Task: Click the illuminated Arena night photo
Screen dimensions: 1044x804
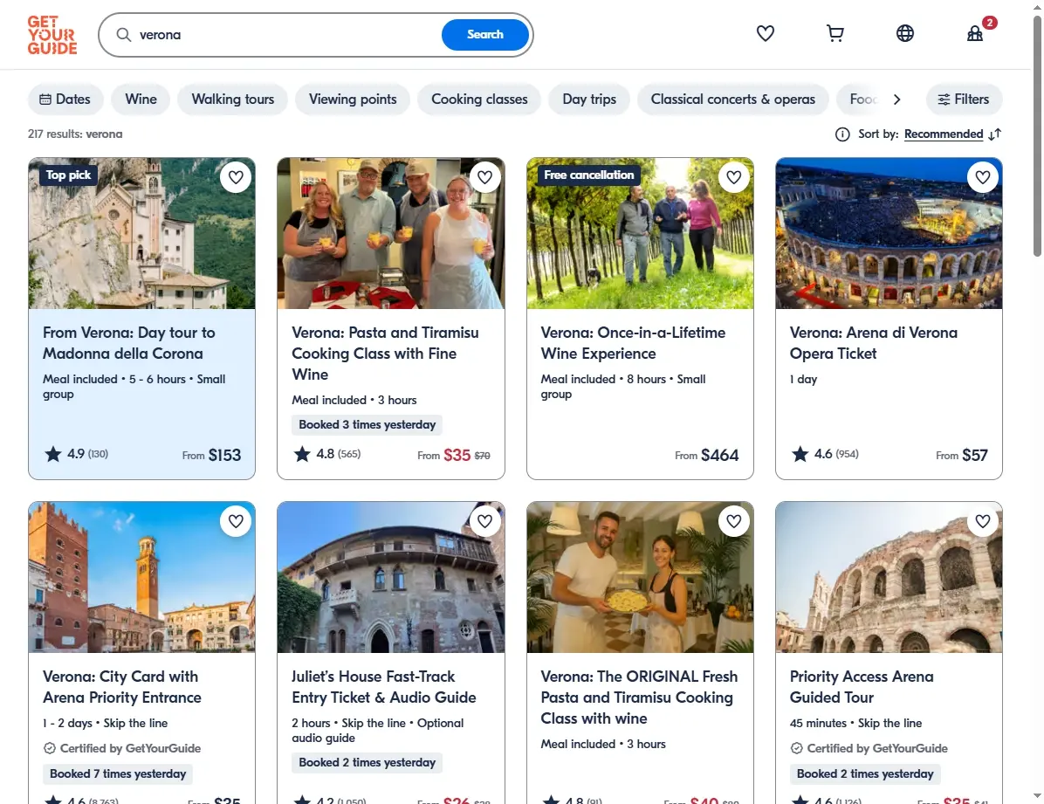Action: pyautogui.click(x=889, y=233)
